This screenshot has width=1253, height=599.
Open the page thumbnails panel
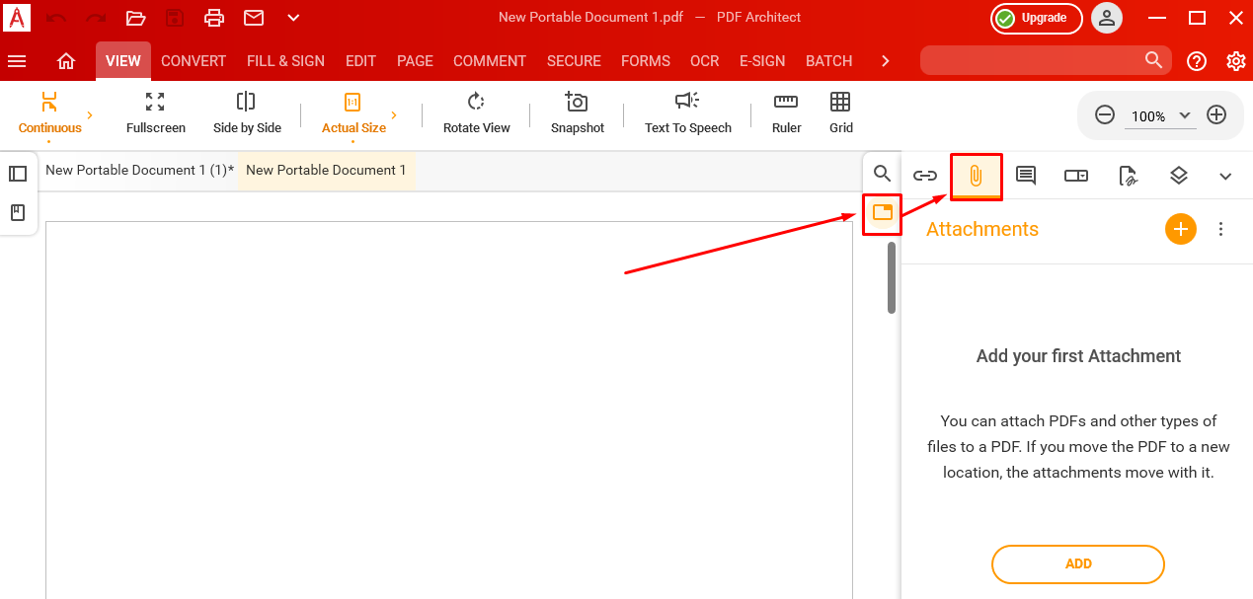[17, 173]
